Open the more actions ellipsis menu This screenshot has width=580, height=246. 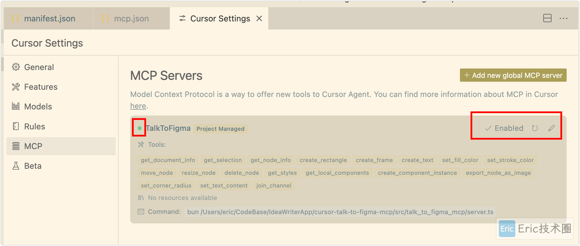563,18
